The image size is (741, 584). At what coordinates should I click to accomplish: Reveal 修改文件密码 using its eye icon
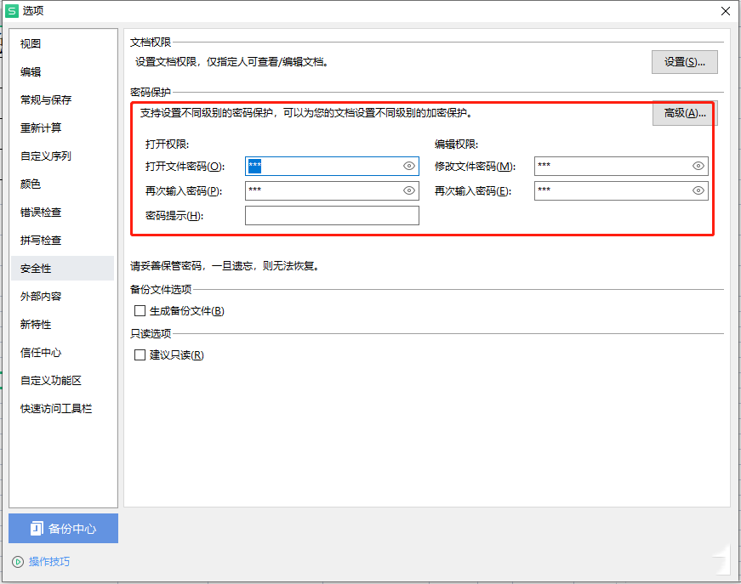[x=698, y=166]
